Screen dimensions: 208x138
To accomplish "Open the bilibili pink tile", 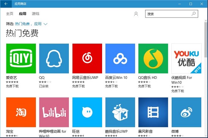I will [54, 112].
